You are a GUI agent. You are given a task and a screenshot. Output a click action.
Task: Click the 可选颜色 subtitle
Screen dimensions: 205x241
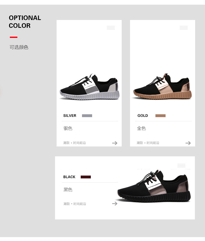coord(19,47)
